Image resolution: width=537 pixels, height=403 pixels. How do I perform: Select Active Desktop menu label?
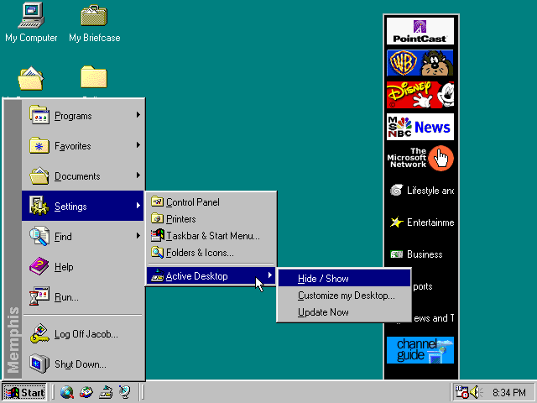point(196,276)
